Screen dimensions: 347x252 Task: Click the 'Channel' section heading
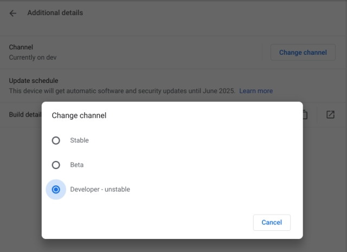(21, 47)
